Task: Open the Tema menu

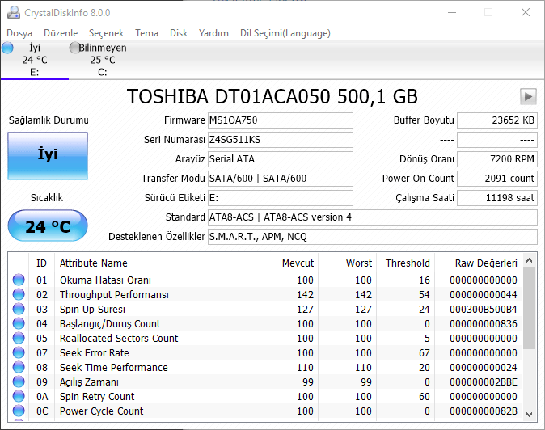Action: [146, 33]
